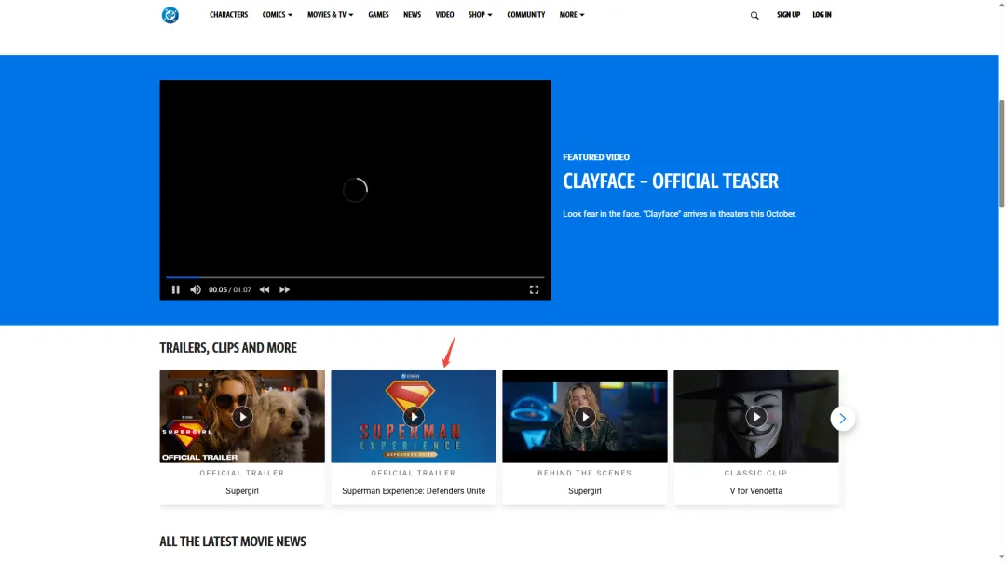The height and width of the screenshot is (562, 1006).
Task: Click the page vertical scrollbar thumb
Action: tap(1001, 154)
